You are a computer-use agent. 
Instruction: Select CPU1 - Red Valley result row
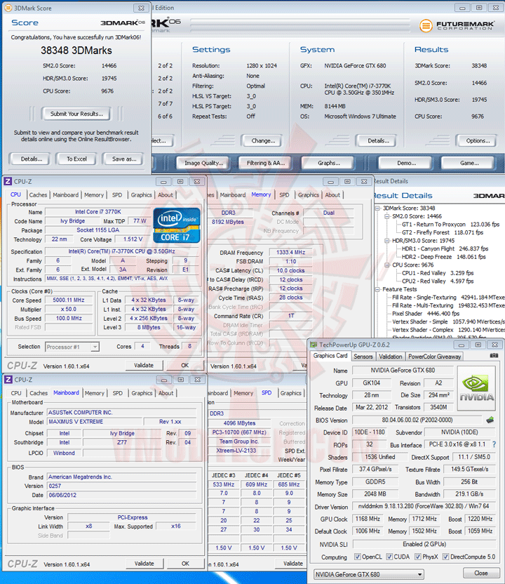click(x=438, y=273)
